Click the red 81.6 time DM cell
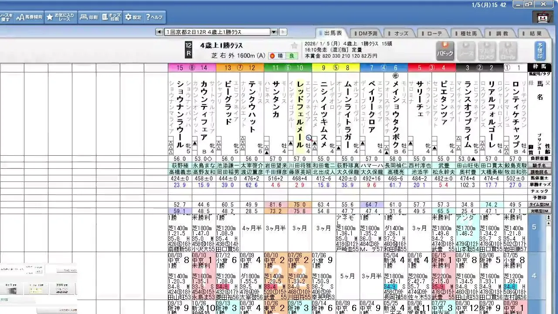This screenshot has width=558, height=314. coord(276,205)
